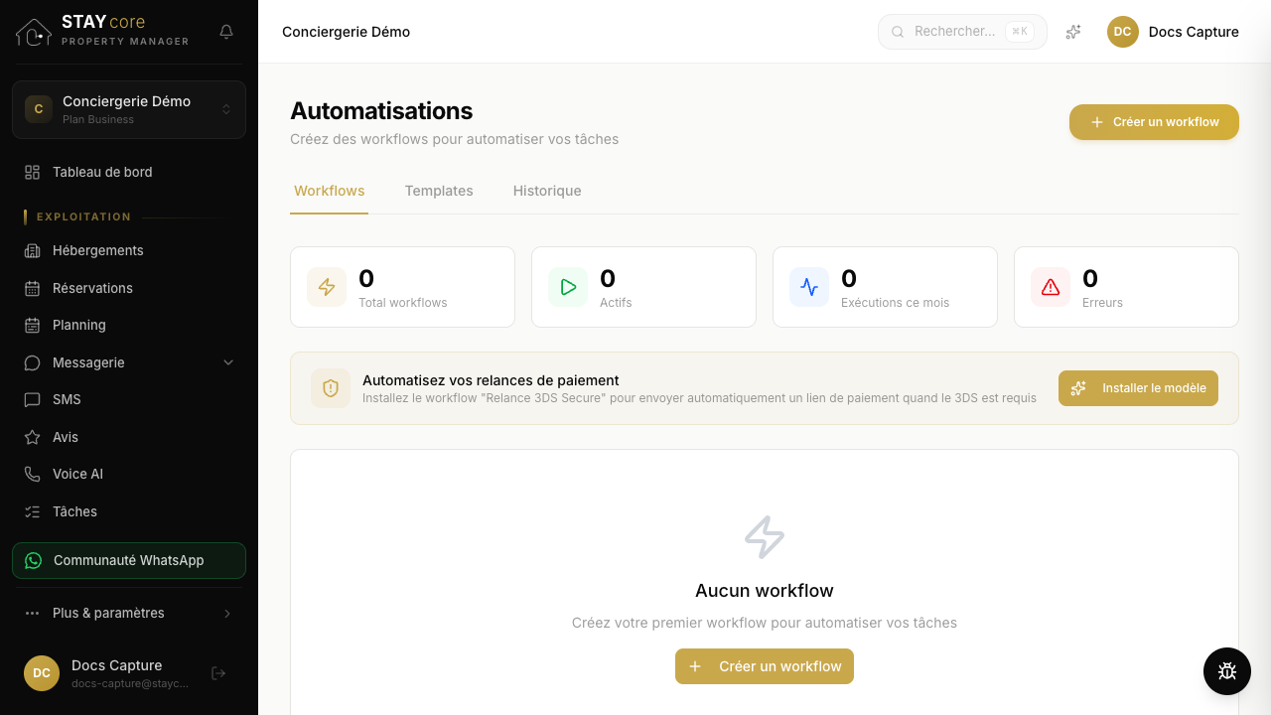
Task: Click the DC avatar in top bar
Action: click(1123, 32)
